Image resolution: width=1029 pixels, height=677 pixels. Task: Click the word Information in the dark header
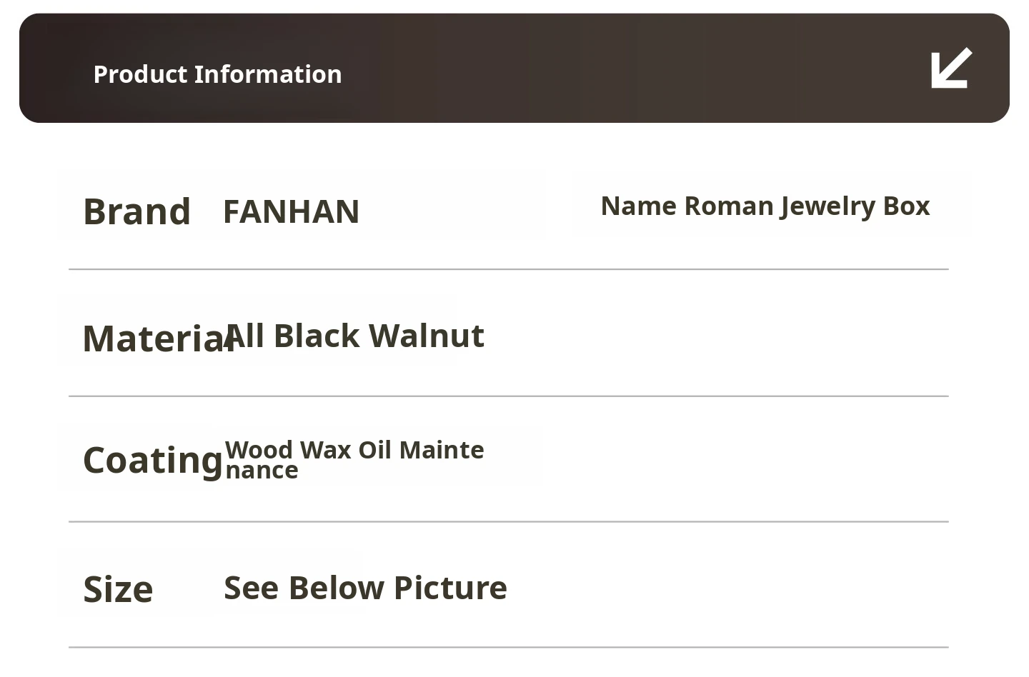click(x=268, y=74)
